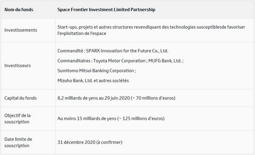Click the 'Investisseurs' row label

click(x=17, y=65)
